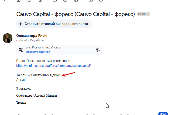Screen dimensions: 191x115
Task: Select source language англійська
Action: pos(33,47)
